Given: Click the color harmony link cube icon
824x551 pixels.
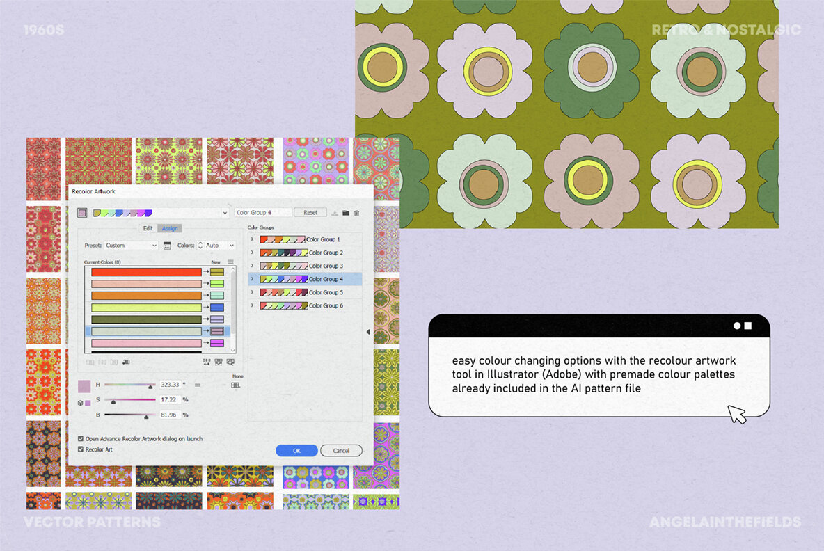Looking at the screenshot, I should (80, 403).
